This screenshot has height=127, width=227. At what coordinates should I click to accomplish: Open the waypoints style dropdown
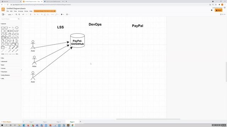coord(57,14)
